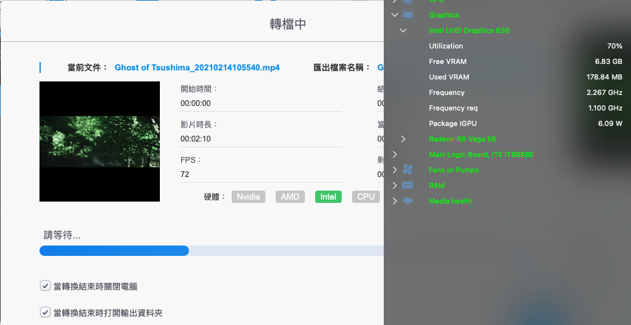Click the 請等待... status text
This screenshot has height=325, width=631.
coord(62,235)
